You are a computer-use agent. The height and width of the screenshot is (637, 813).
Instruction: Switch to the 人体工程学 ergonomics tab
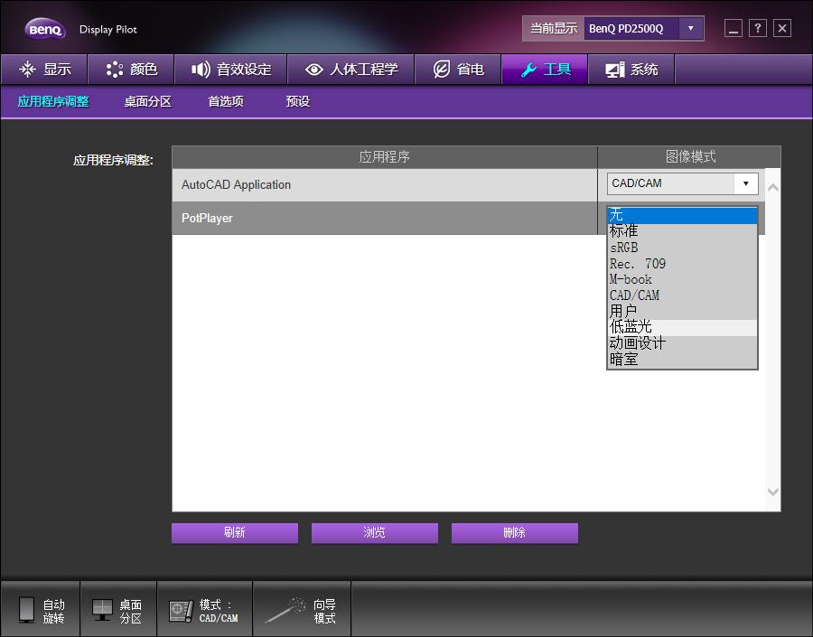pos(351,69)
